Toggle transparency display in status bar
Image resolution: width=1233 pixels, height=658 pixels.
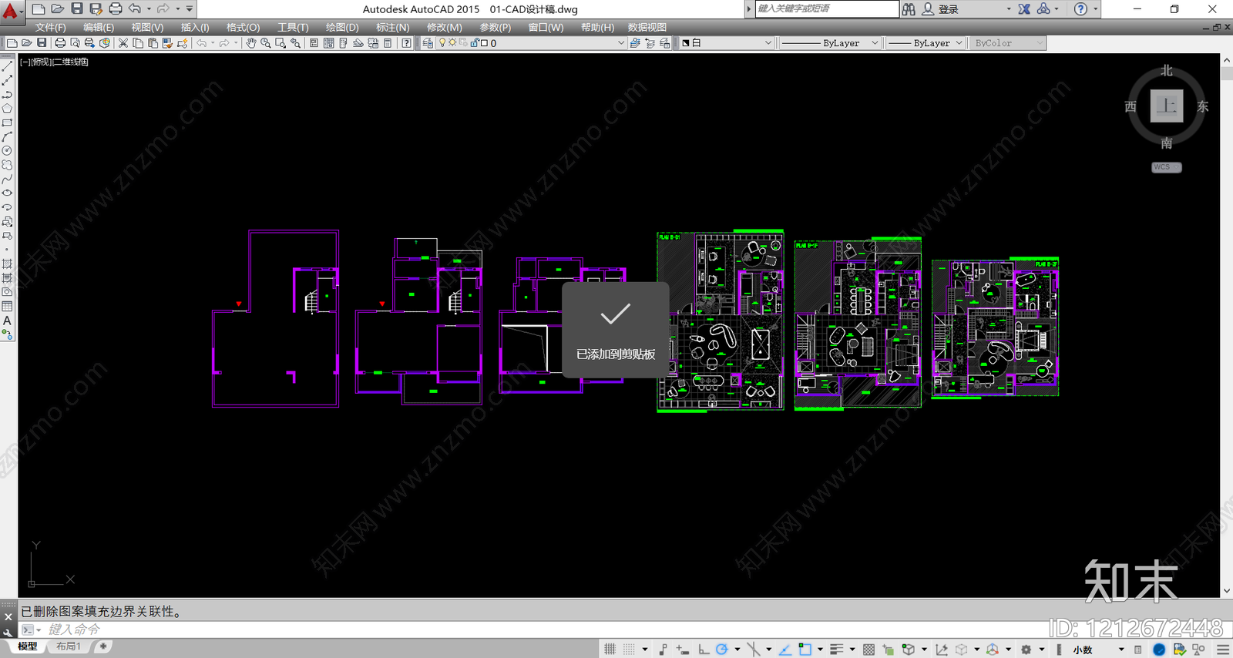868,650
